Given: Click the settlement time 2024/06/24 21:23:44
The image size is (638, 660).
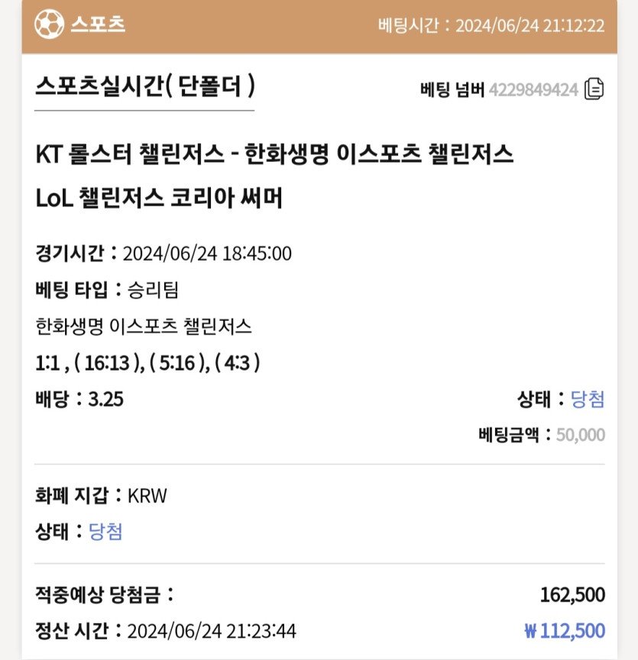Looking at the screenshot, I should pos(212,631).
